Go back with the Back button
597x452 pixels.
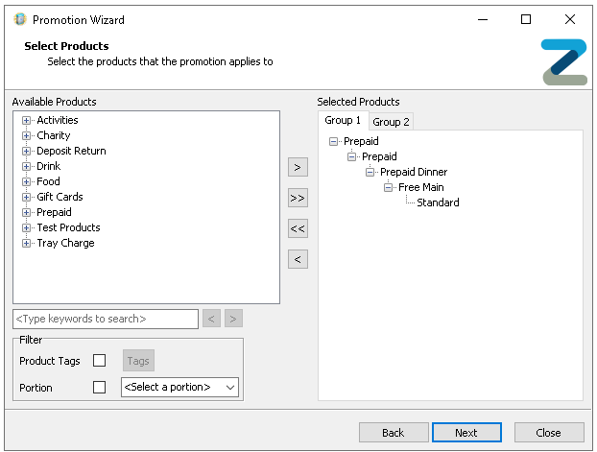click(393, 433)
